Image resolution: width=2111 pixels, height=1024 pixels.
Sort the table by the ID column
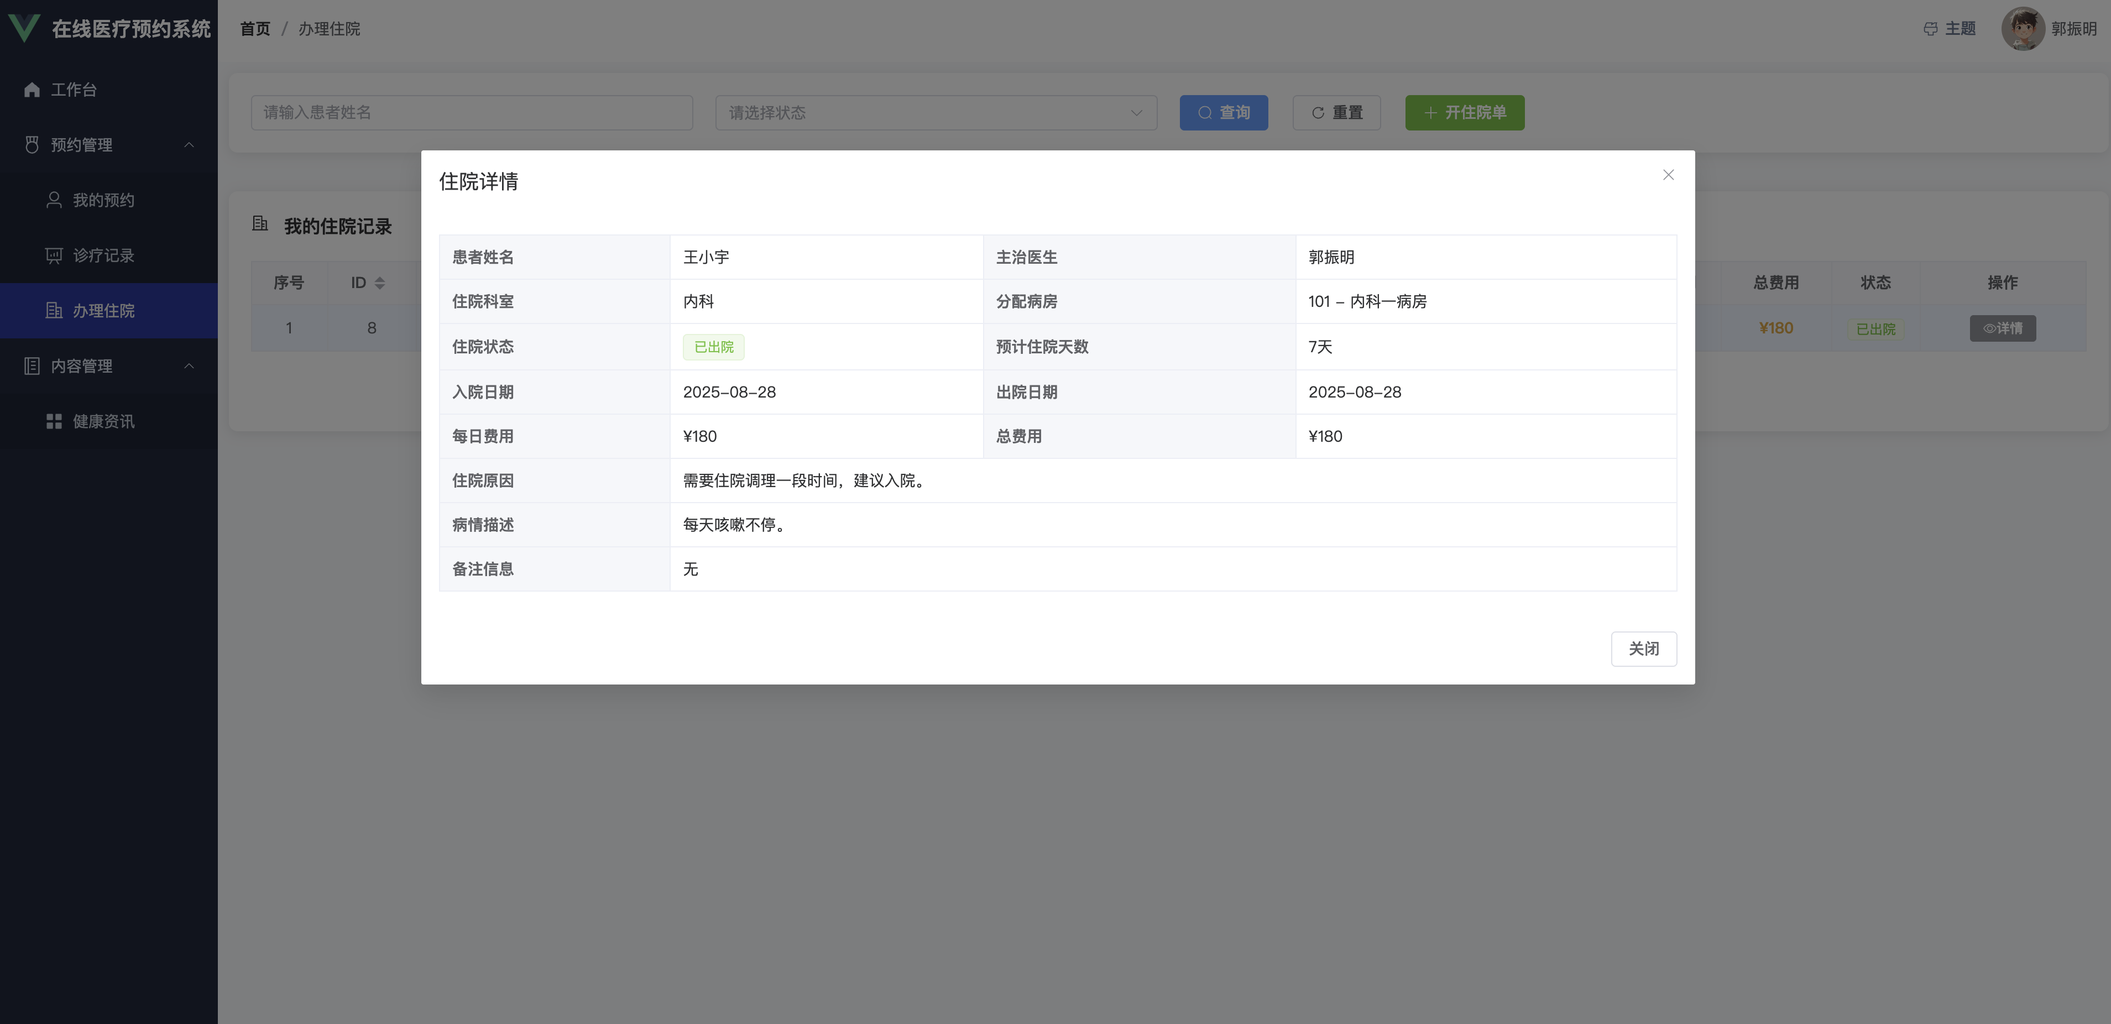click(x=379, y=283)
